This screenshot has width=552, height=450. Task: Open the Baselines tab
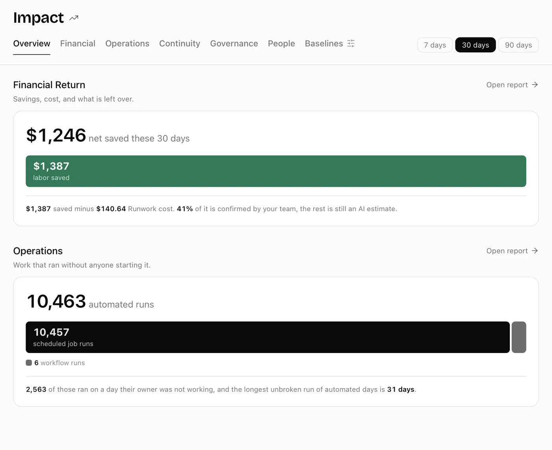(330, 43)
